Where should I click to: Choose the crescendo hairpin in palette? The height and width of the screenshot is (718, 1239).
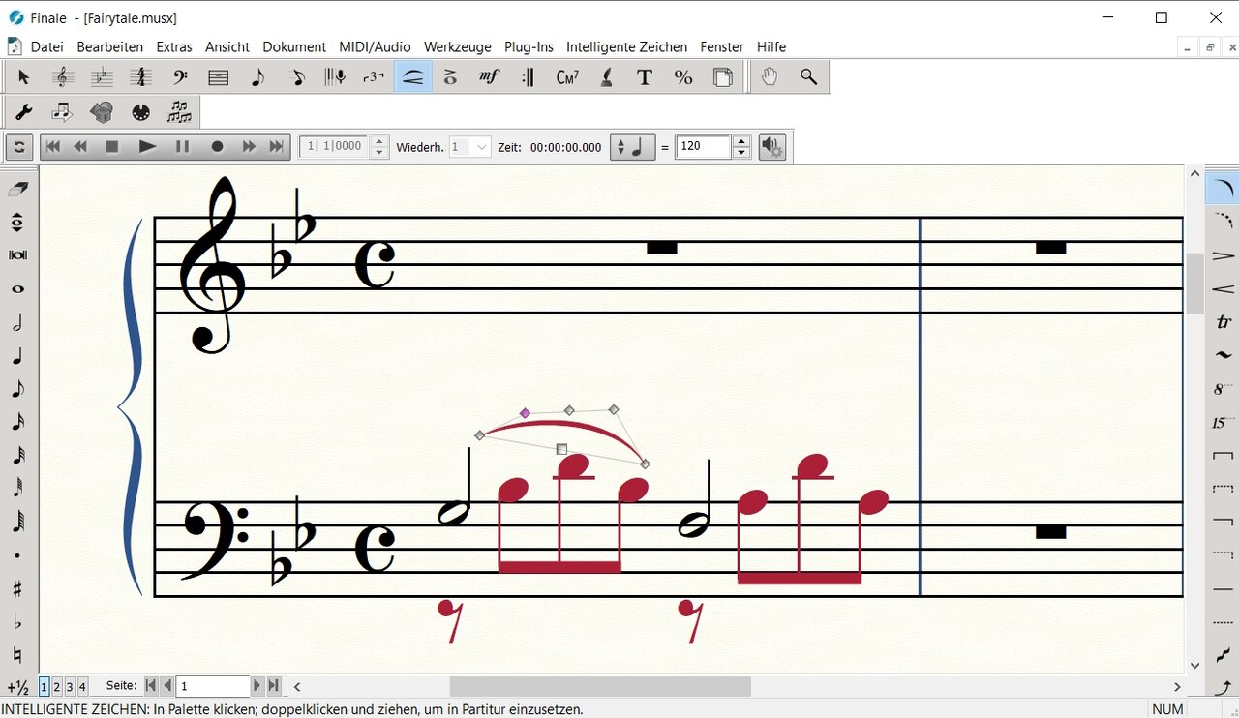coord(1224,289)
